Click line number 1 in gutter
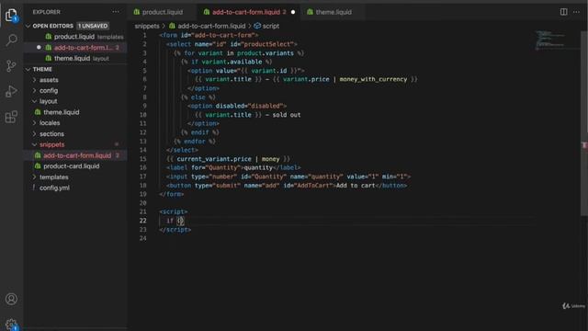This screenshot has width=588, height=331. tap(145, 35)
